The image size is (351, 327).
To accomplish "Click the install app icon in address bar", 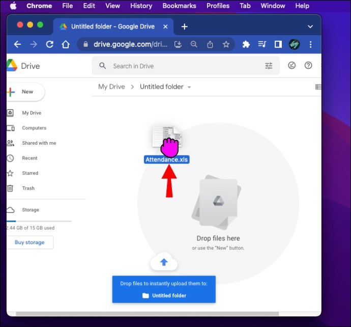I will (x=178, y=44).
